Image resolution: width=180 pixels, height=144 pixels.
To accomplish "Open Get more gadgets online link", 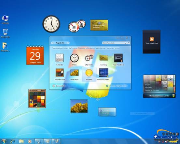I will (x=117, y=86).
